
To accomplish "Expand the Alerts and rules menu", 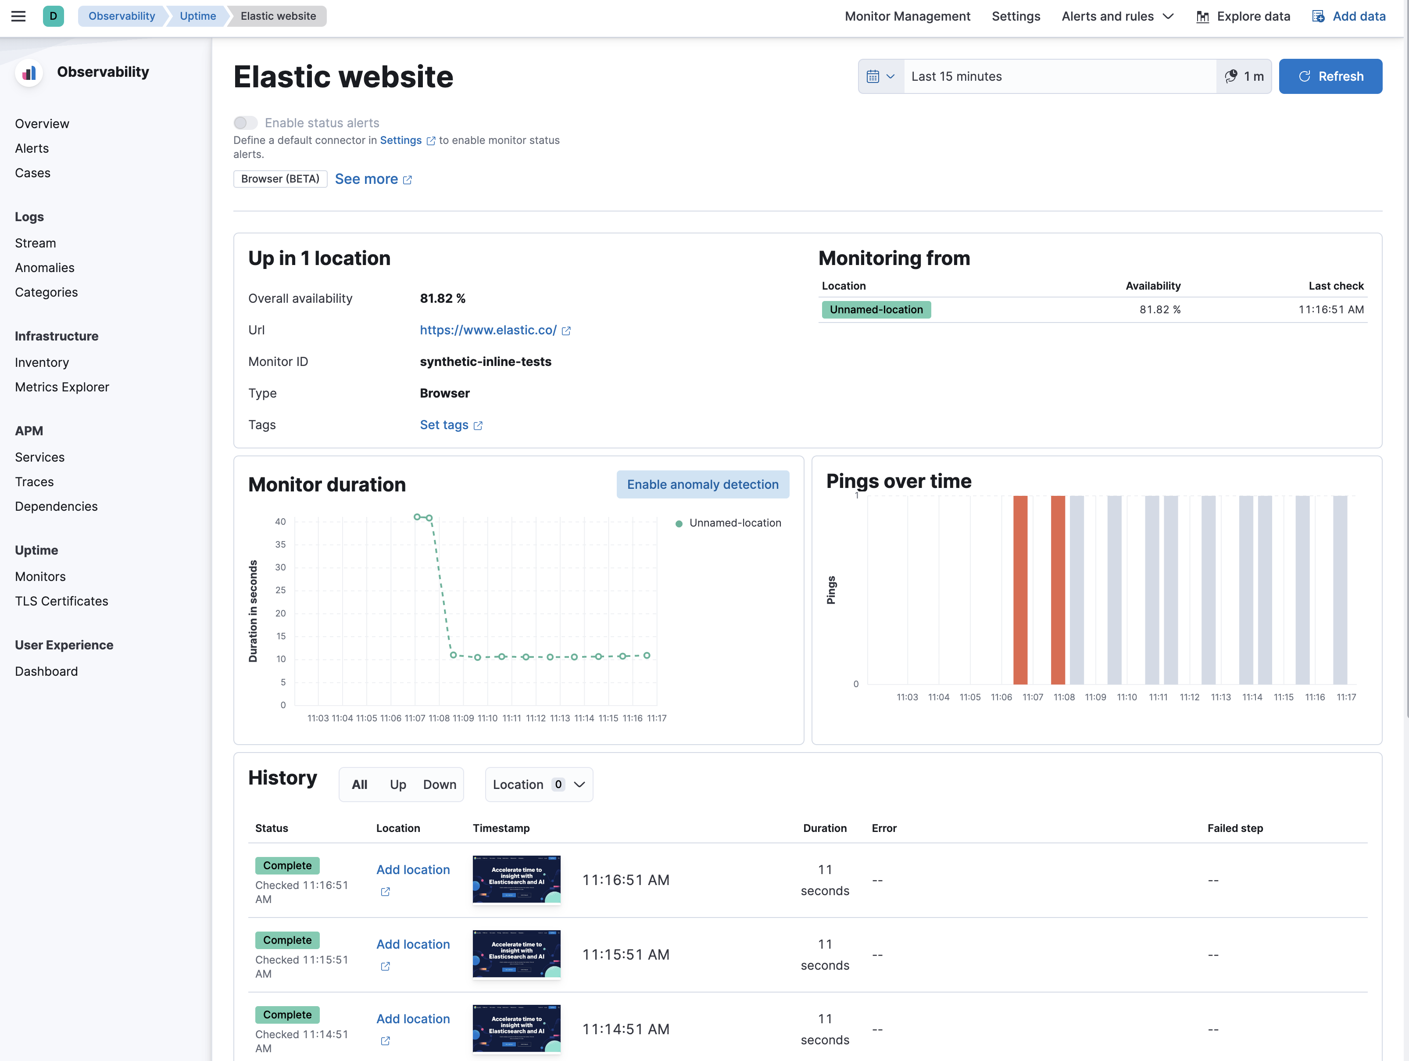I will point(1117,16).
